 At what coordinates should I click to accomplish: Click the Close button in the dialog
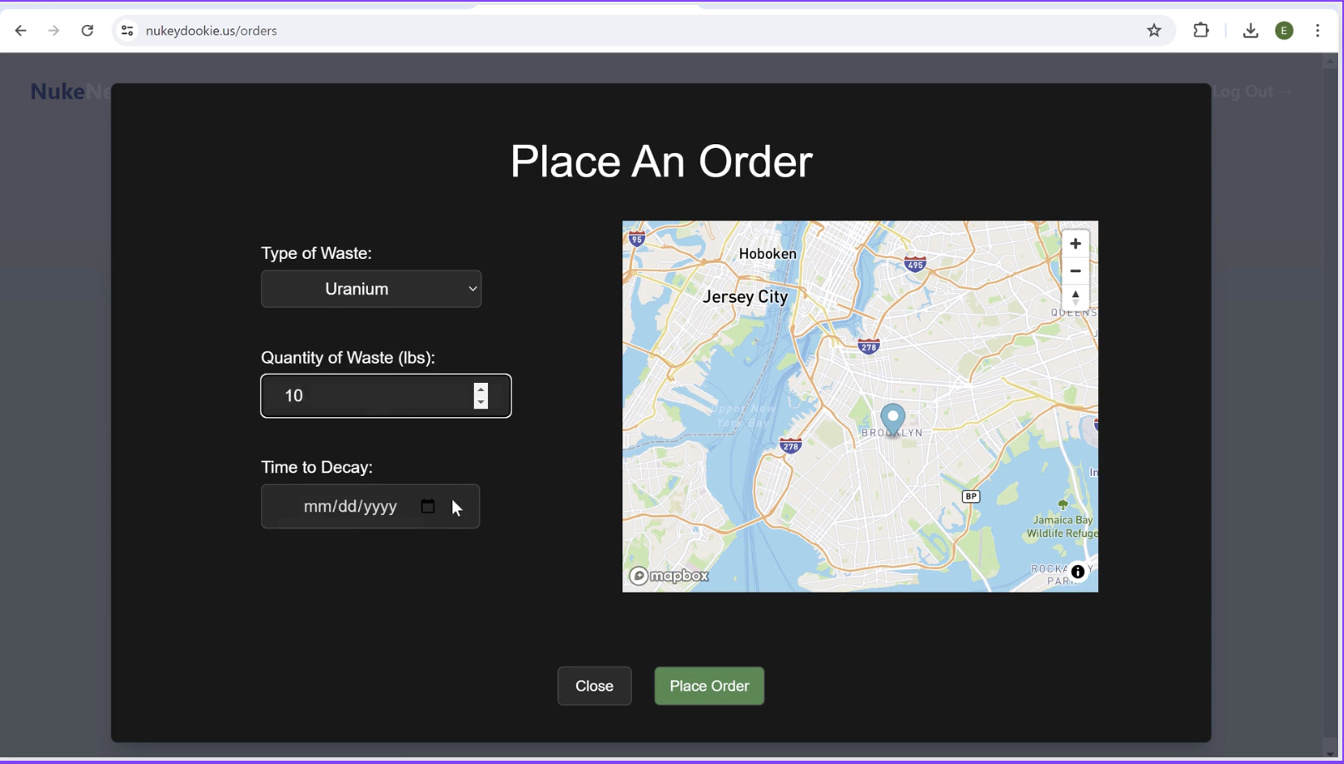point(595,686)
